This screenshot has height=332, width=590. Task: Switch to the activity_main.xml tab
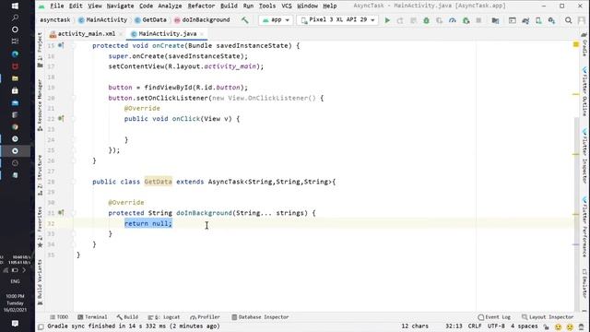click(x=86, y=34)
